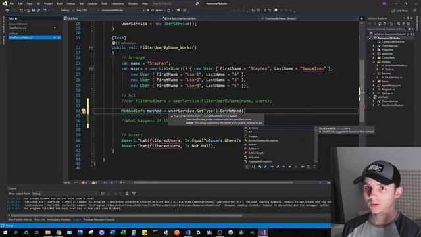Viewport: 421px width, 237px height.
Task: Click the lightbulb quick actions icon
Action: (84, 111)
